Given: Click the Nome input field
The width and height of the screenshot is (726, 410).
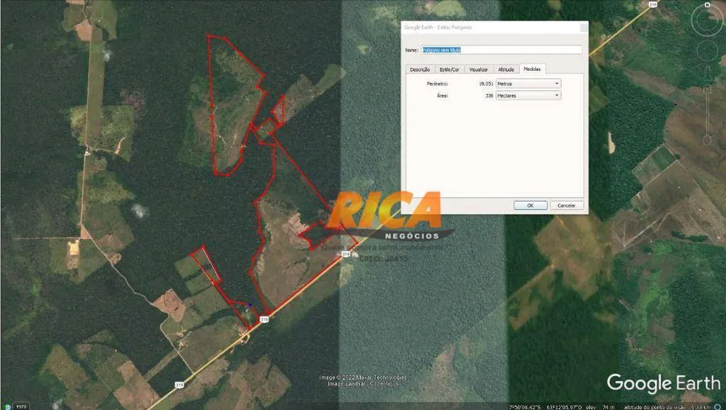Looking at the screenshot, I should click(x=502, y=50).
